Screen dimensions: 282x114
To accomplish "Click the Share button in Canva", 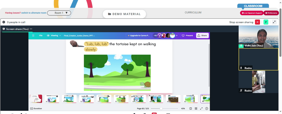I will (x=202, y=35).
